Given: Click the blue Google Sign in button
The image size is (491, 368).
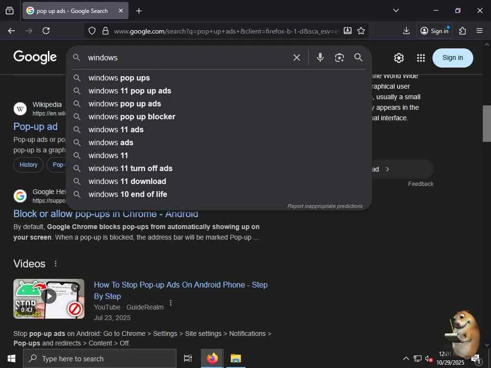Looking at the screenshot, I should coord(453,58).
